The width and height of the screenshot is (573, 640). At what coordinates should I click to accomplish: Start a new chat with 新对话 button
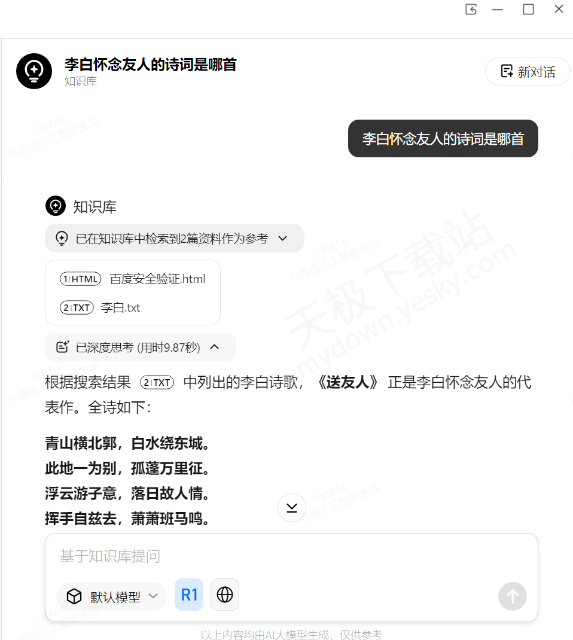[528, 71]
